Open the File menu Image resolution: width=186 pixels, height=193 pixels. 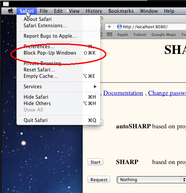pos(44,11)
